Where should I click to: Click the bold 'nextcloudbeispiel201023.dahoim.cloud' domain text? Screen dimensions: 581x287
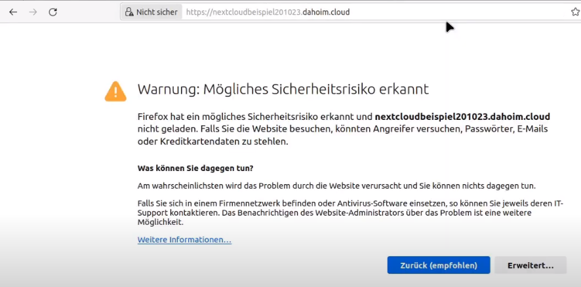[462, 117]
